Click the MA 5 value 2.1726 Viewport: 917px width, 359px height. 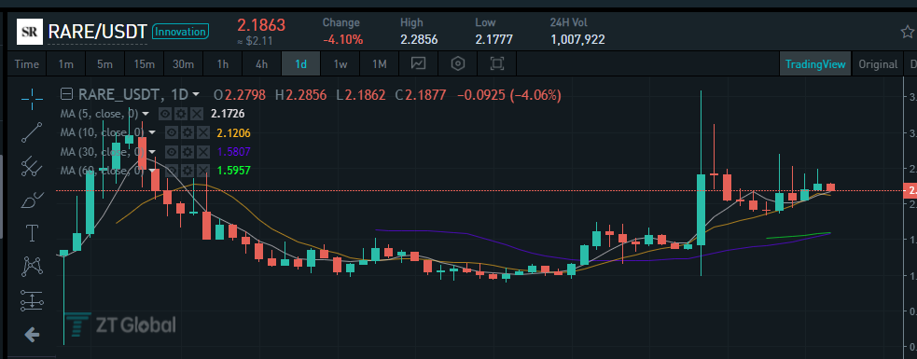228,114
